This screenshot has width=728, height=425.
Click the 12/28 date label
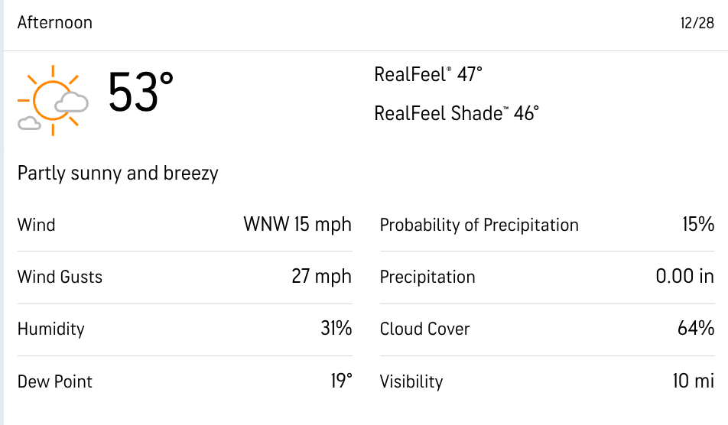(x=697, y=23)
